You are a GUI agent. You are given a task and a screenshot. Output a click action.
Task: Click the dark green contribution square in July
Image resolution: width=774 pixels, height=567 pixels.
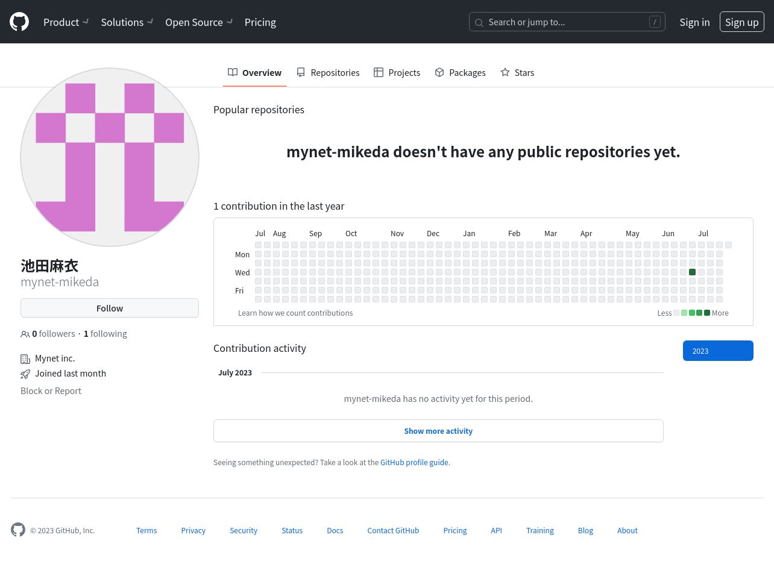[x=692, y=272]
